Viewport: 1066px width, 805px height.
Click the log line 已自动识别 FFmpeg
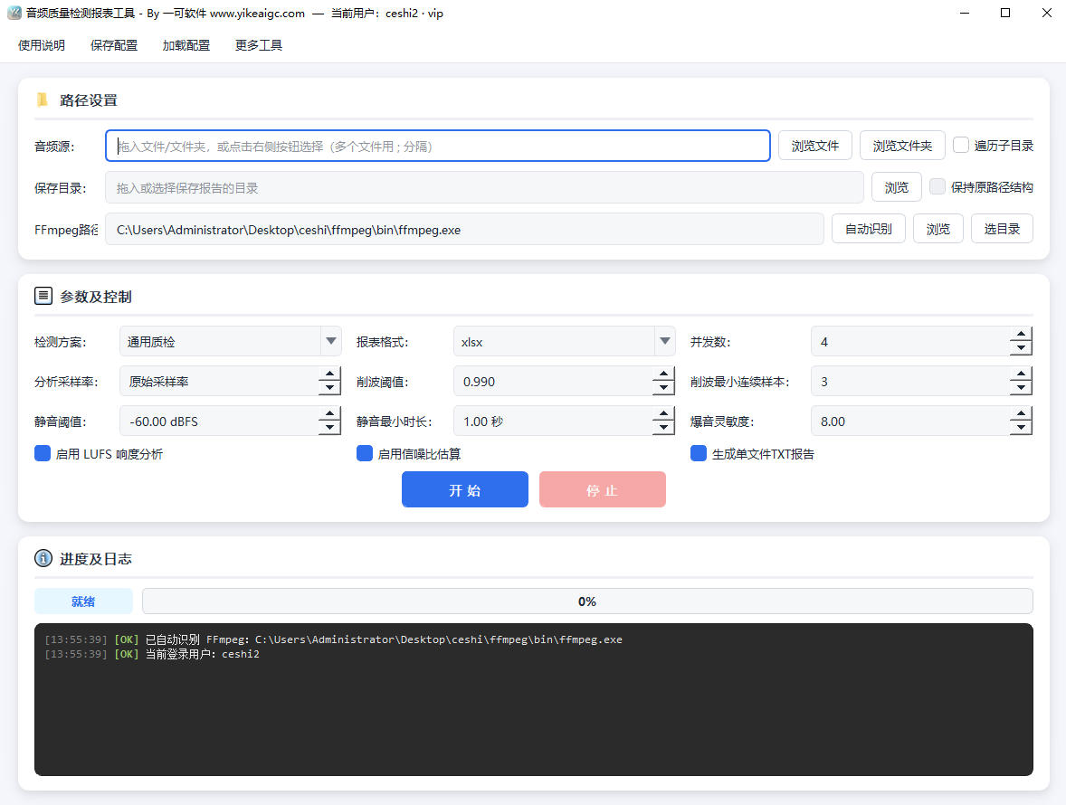(333, 639)
